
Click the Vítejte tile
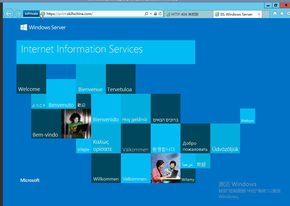point(83,146)
